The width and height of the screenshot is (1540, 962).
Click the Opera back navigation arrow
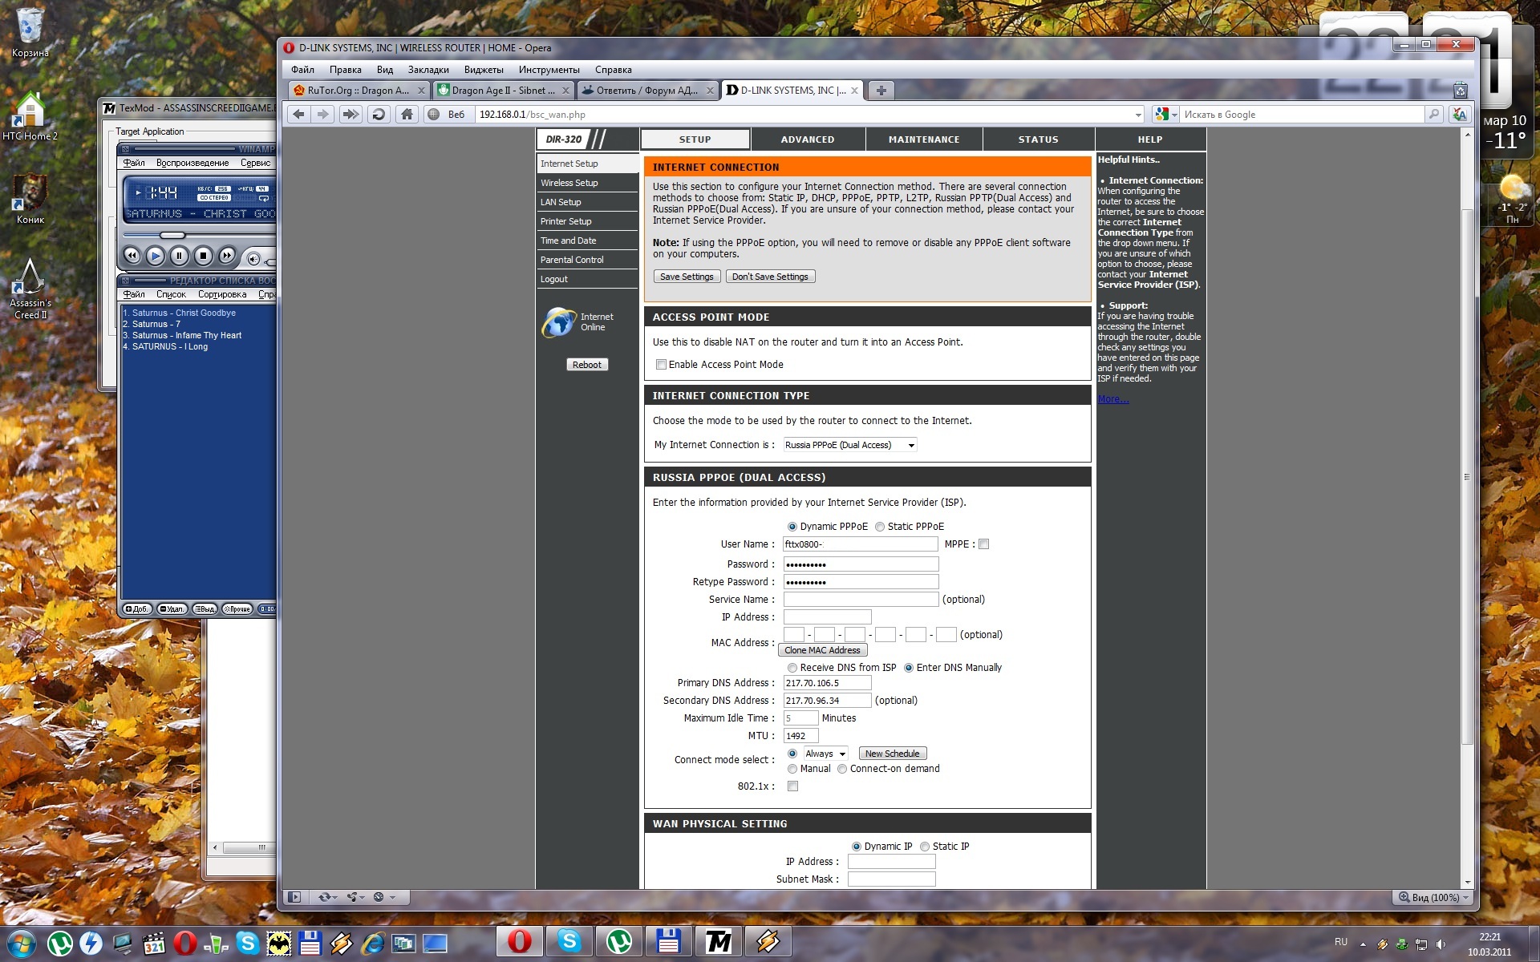(298, 115)
